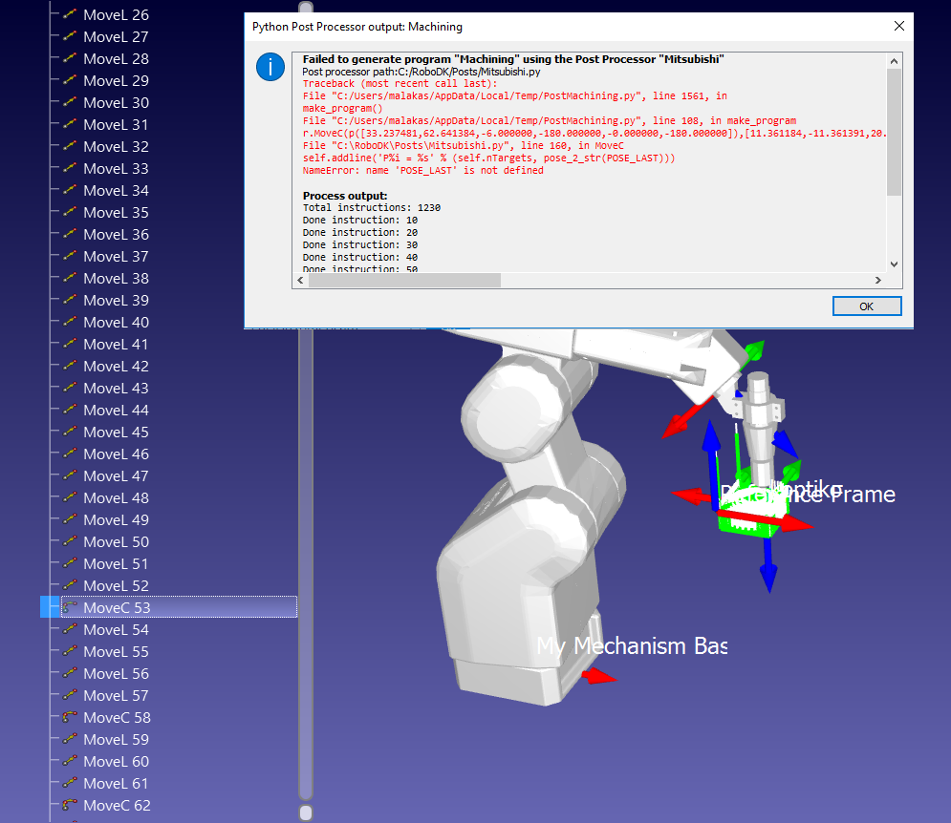The image size is (951, 823).
Task: Click the dialog's horizontal scrollbar thumb
Action: 402,280
